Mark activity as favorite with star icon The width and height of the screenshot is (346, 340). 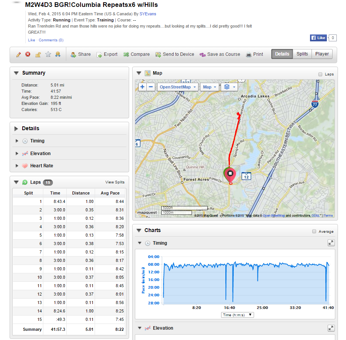click(48, 54)
